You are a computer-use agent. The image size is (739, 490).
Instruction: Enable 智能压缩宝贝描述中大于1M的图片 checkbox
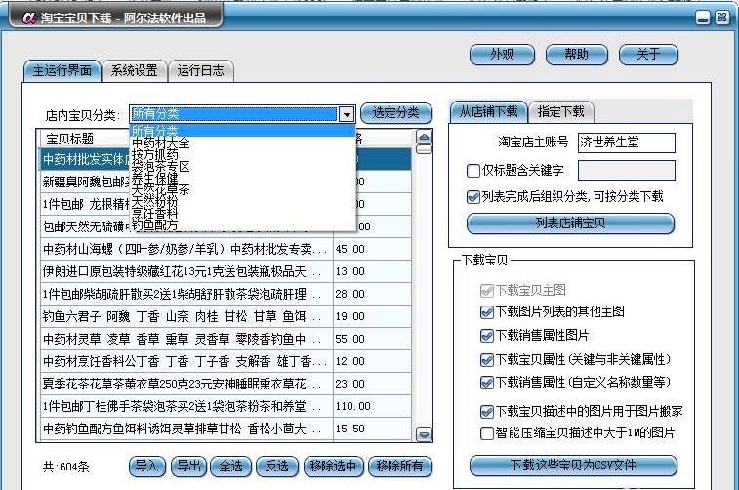pyautogui.click(x=487, y=433)
